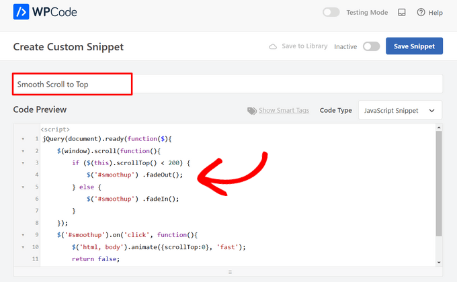
Task: Click the Save to Library cloud icon
Action: 273,46
